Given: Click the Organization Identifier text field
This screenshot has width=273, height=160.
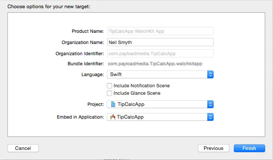Looking at the screenshot, I should [x=160, y=53].
